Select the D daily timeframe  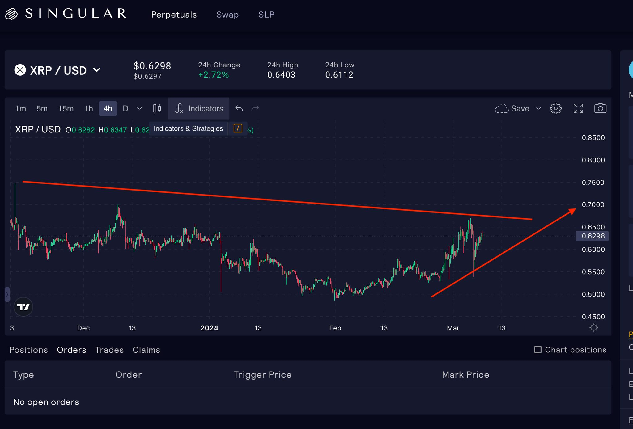pyautogui.click(x=125, y=108)
